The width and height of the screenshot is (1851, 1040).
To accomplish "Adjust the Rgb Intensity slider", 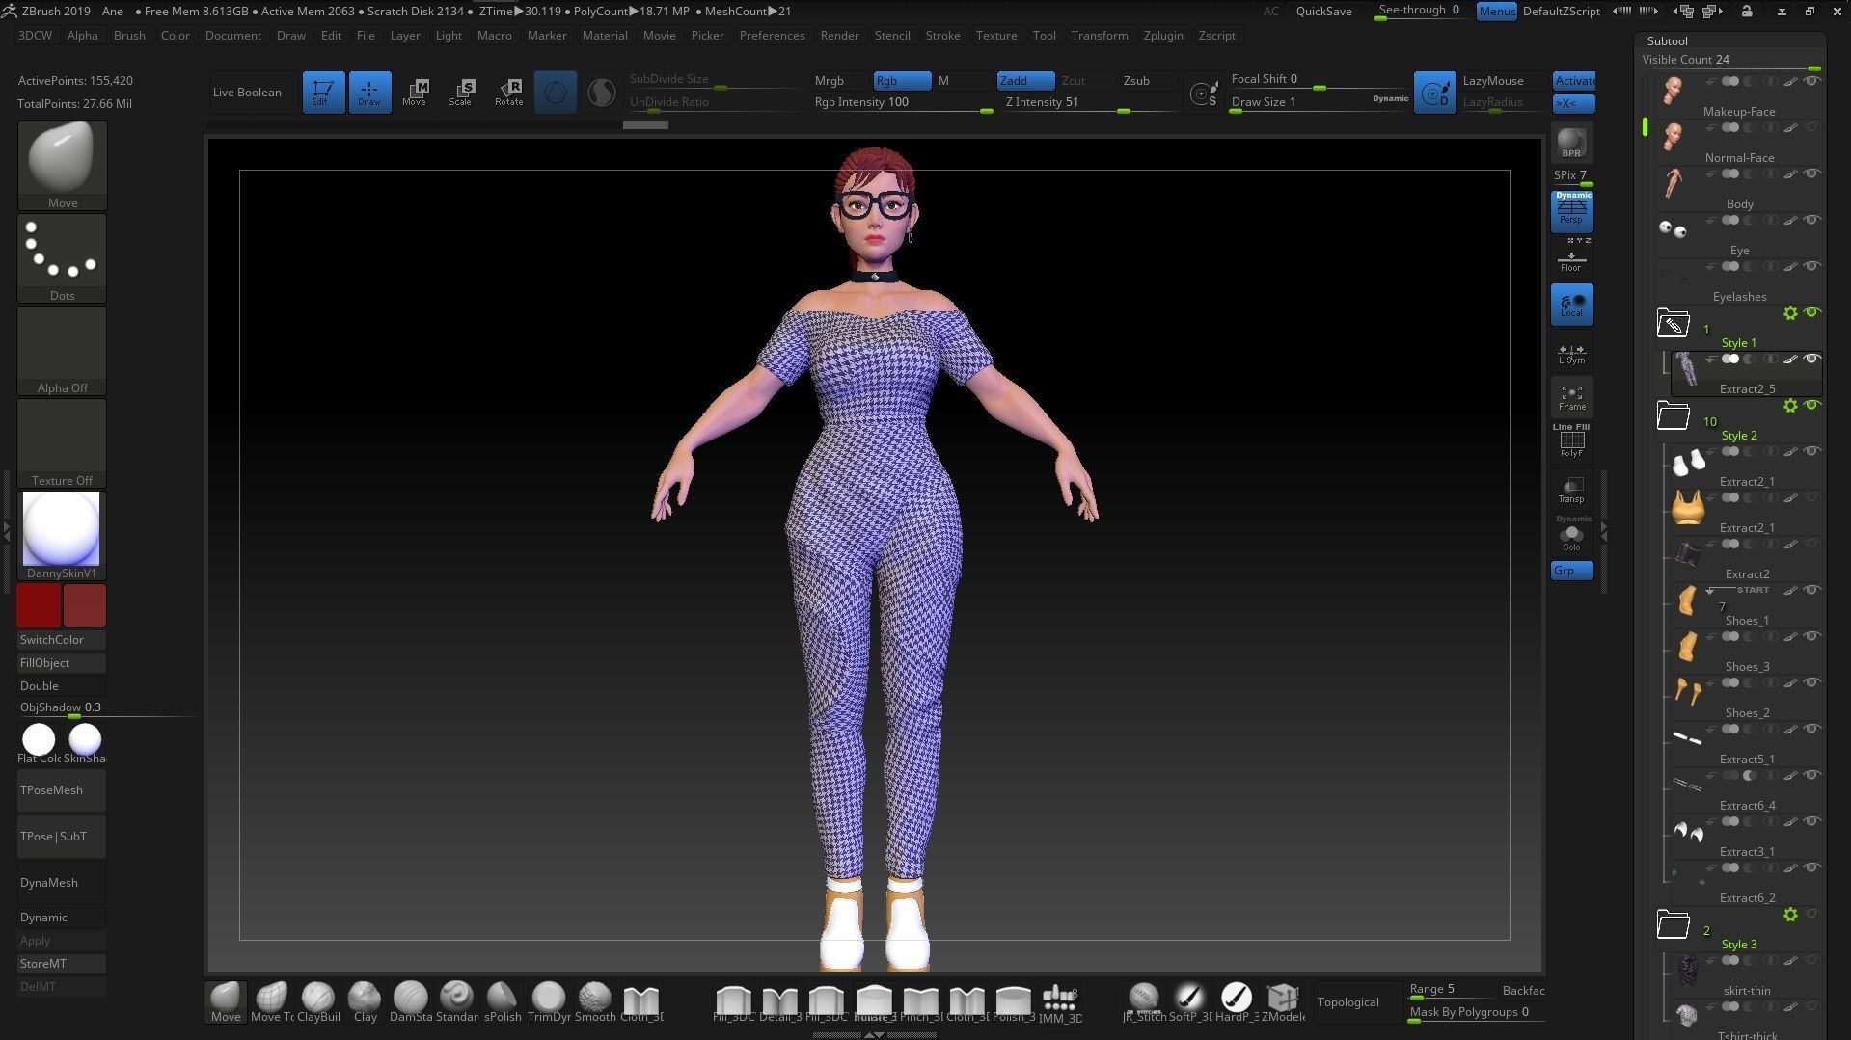I will pos(904,103).
